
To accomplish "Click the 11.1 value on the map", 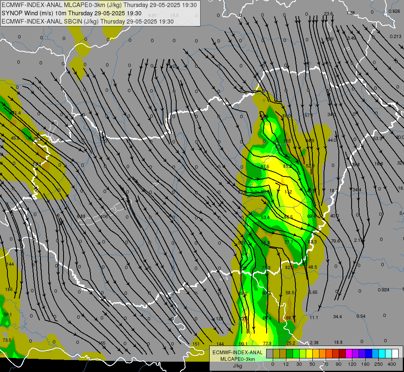I will [x=314, y=317].
